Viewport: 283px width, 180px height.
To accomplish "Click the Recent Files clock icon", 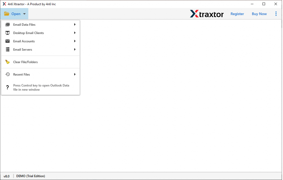I will [x=7, y=74].
